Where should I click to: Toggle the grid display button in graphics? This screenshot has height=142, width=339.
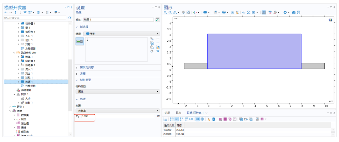264,12
